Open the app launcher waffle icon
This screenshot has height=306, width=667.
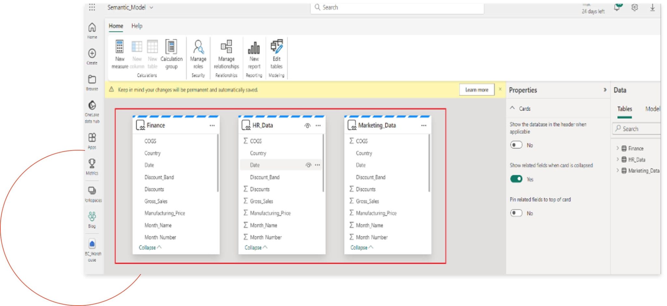92,7
